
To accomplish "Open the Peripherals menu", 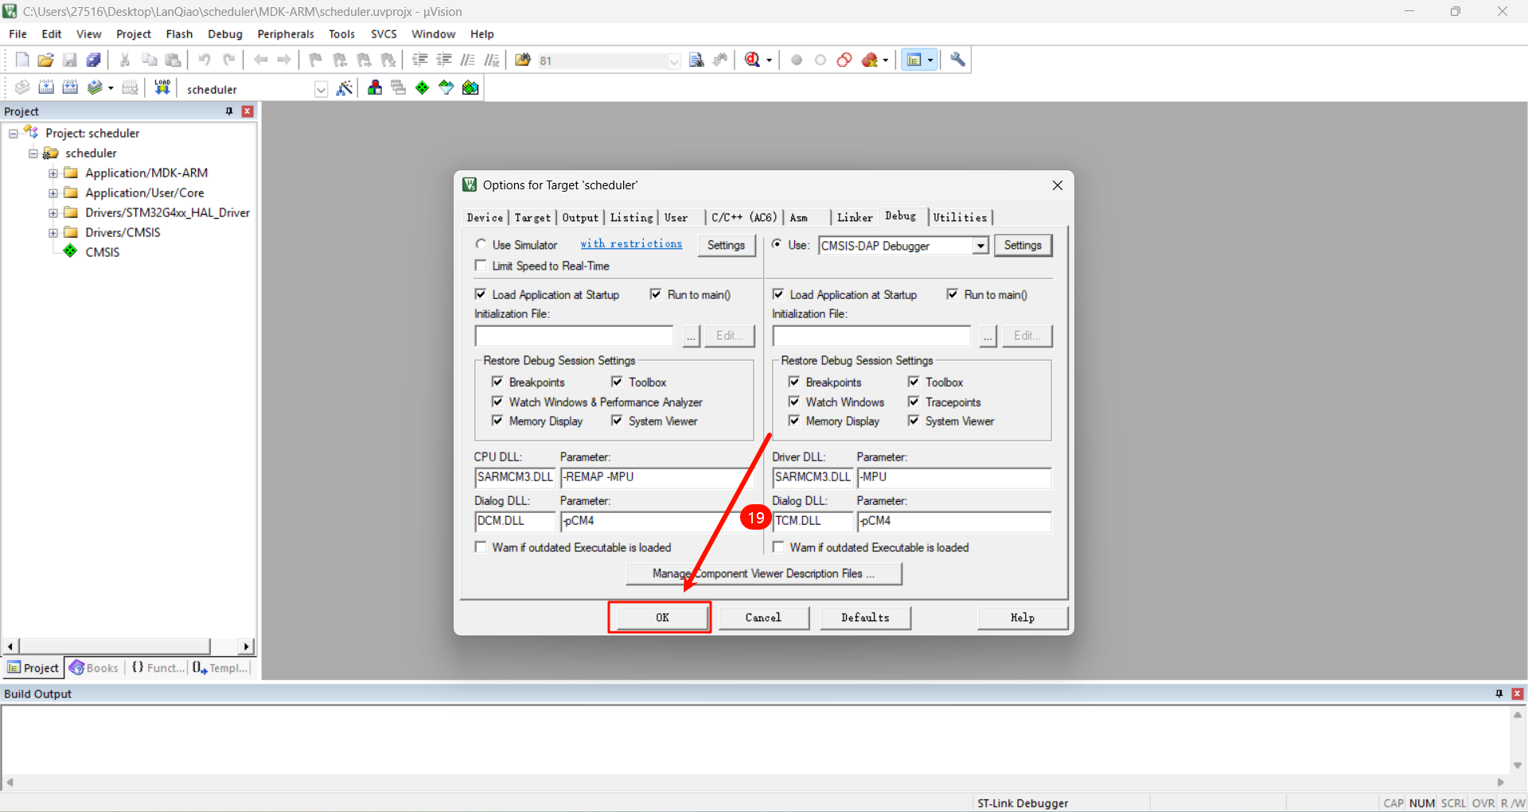I will click(285, 34).
